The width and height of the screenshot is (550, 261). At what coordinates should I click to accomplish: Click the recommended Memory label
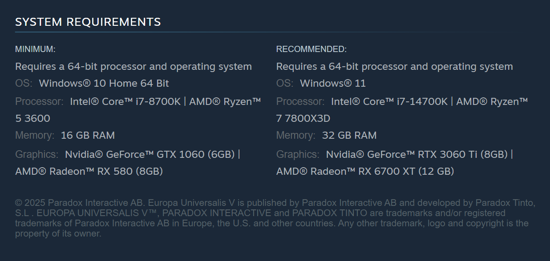click(x=296, y=135)
